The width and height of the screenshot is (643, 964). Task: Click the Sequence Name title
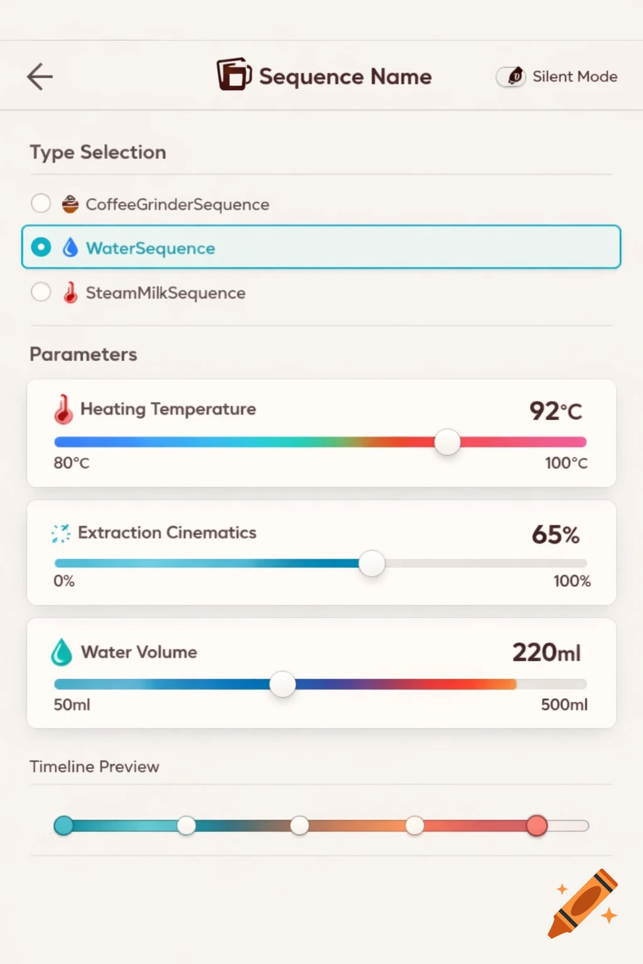[x=345, y=76]
